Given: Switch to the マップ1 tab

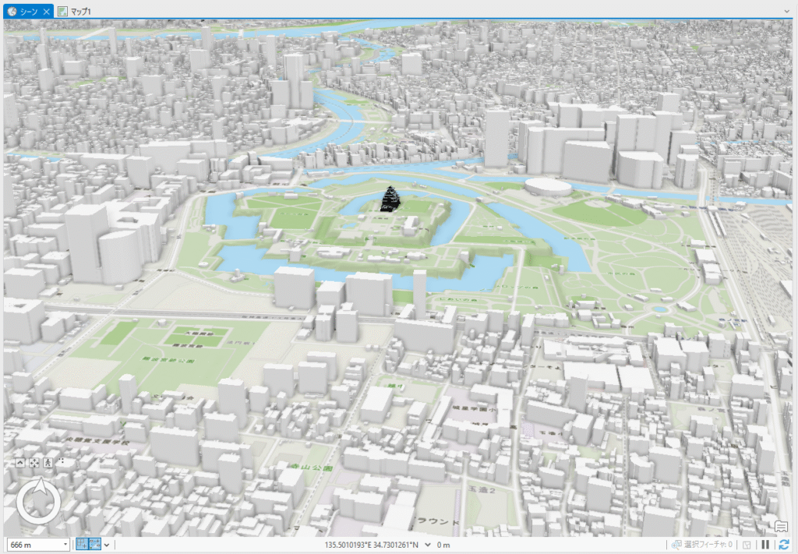Looking at the screenshot, I should 81,11.
